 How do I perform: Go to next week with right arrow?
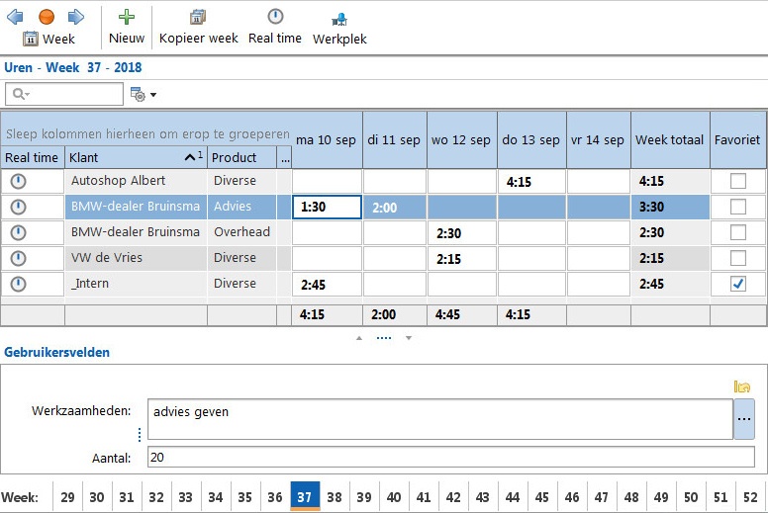[x=76, y=17]
